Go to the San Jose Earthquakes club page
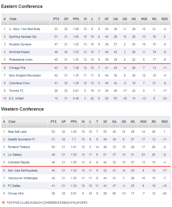The height and width of the screenshot is (207, 172). (23, 170)
